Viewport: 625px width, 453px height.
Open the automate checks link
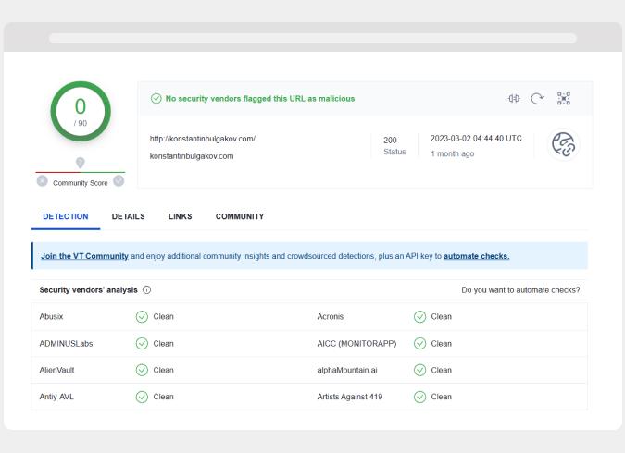coord(476,256)
